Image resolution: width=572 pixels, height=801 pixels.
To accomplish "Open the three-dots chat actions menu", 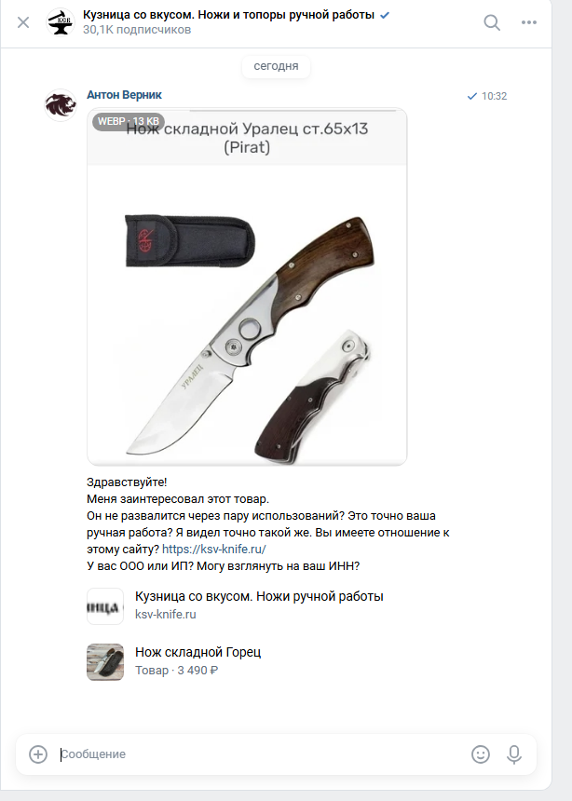I will coord(528,22).
